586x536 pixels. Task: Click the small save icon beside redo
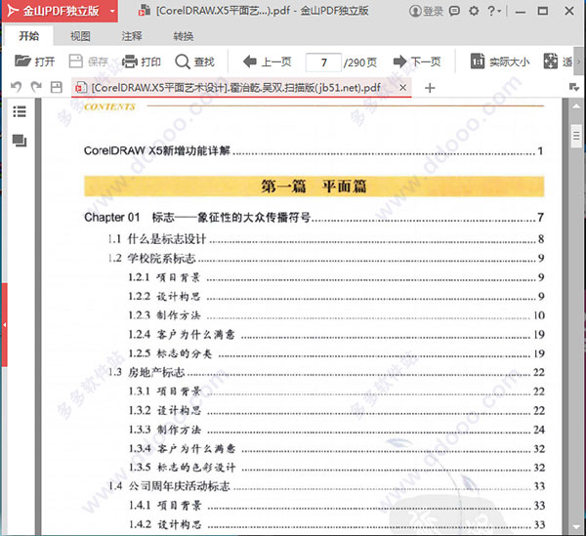point(56,87)
